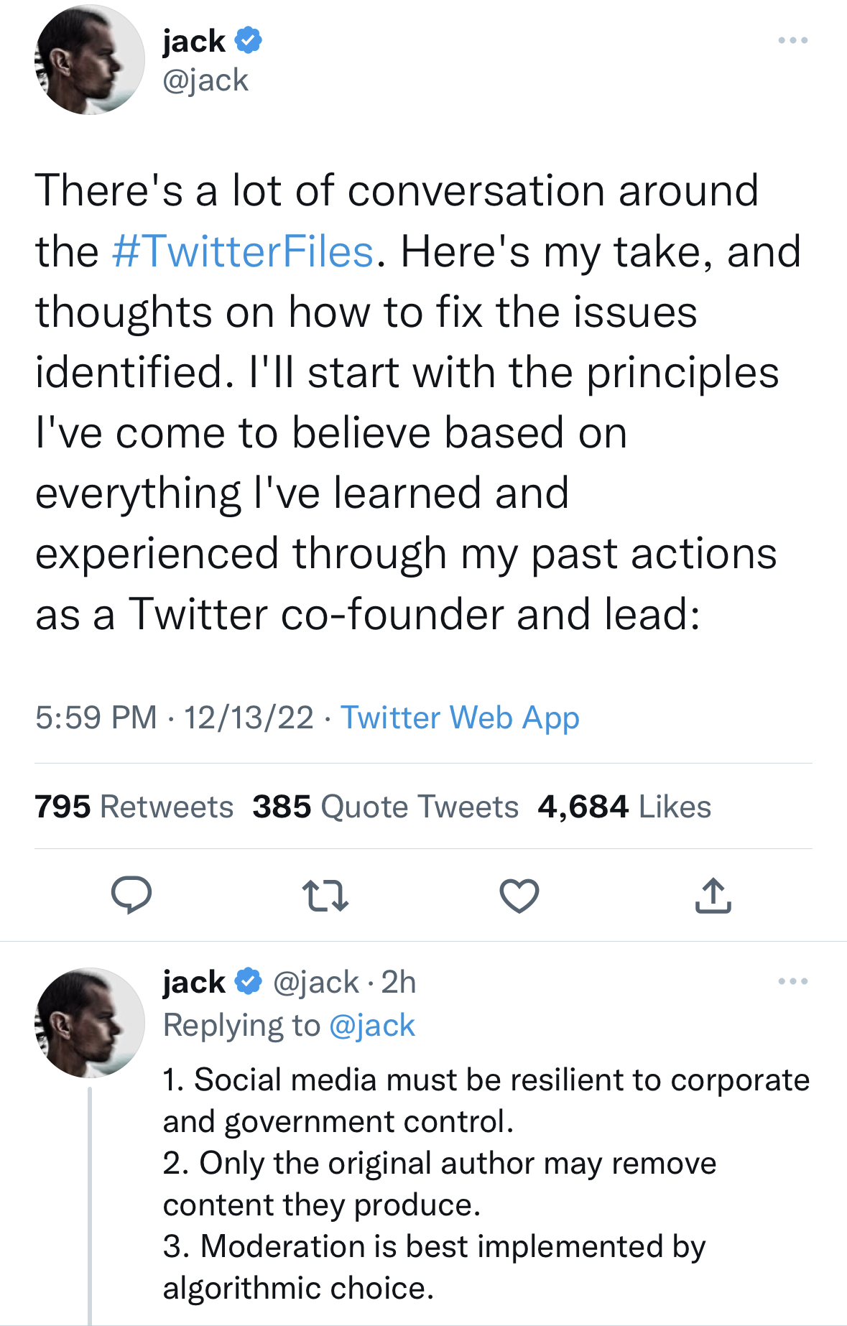Retweet the main tweet
Screen dimensions: 847x1326
click(x=325, y=896)
